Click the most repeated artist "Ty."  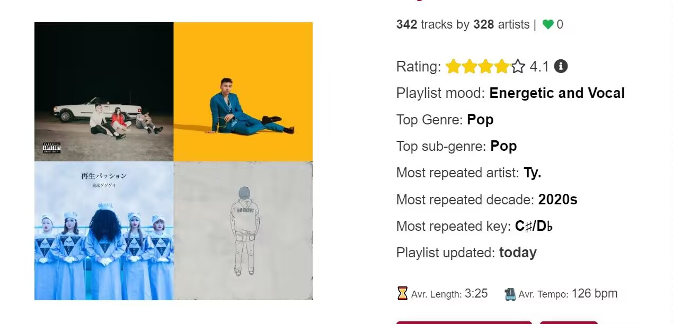[x=532, y=173]
